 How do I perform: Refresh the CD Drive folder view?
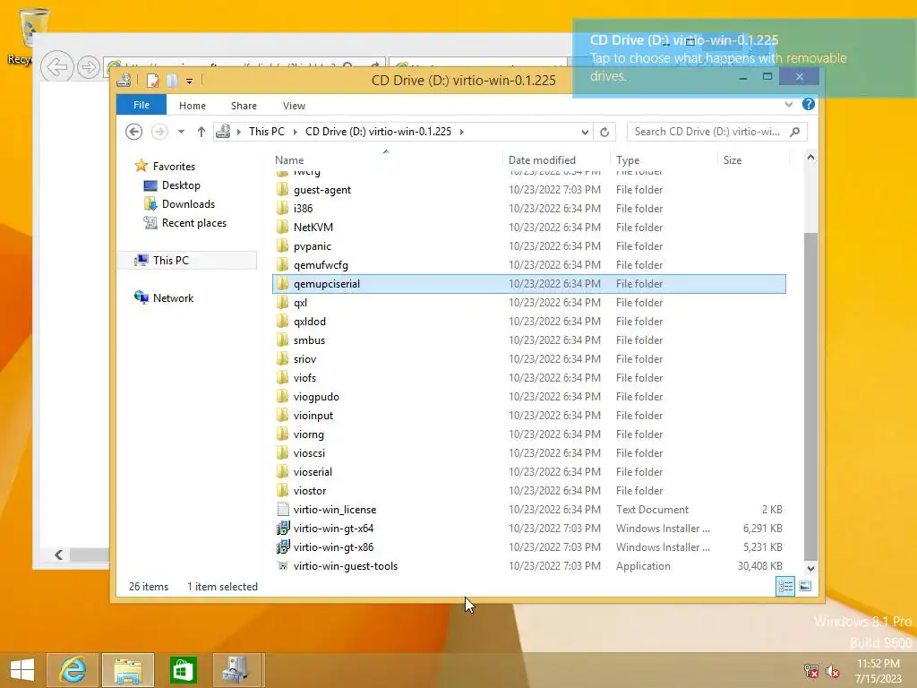click(x=604, y=133)
